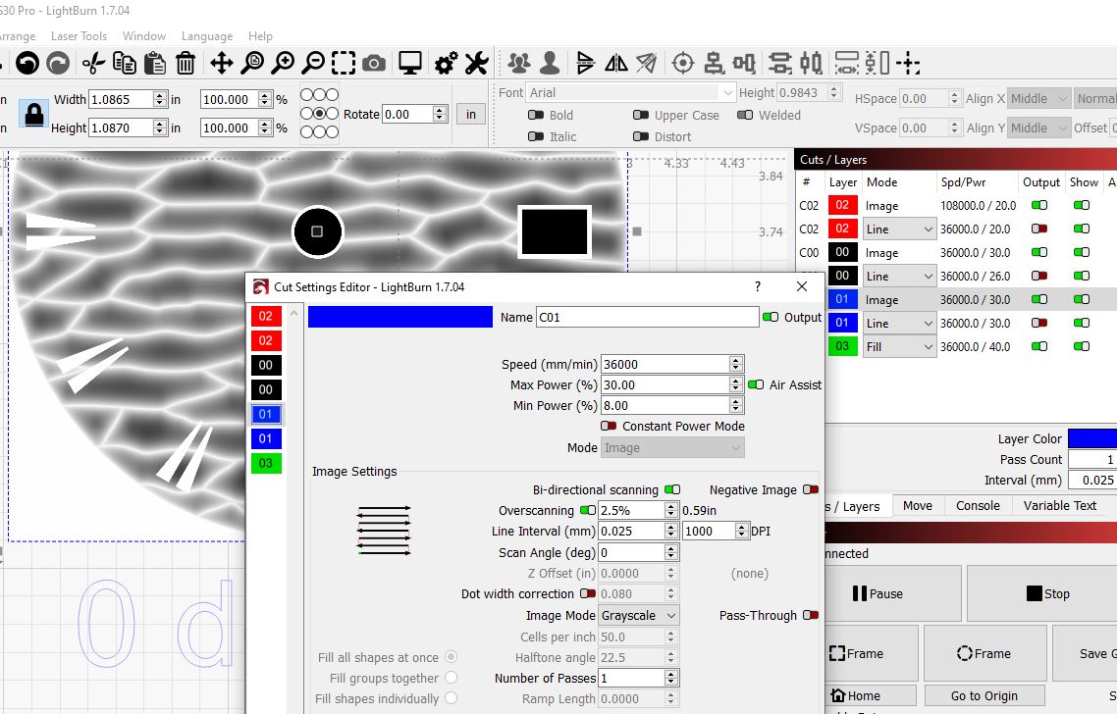
Task: Click the Copy icon in the toolbar
Action: click(125, 64)
